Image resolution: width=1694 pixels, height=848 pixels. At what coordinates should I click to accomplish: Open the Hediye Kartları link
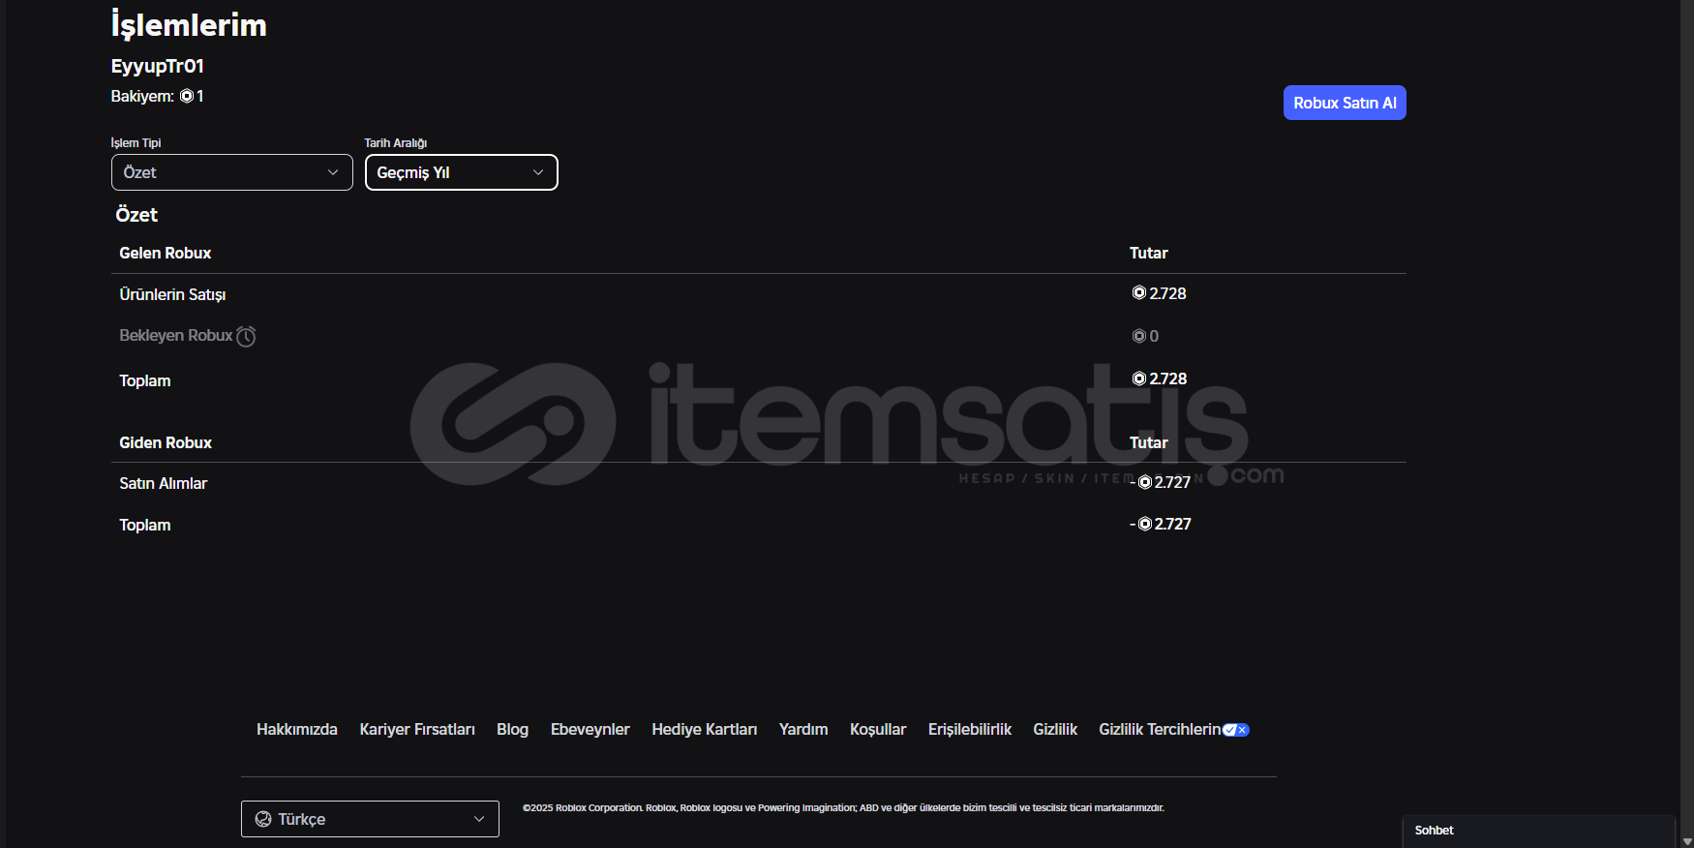(705, 729)
